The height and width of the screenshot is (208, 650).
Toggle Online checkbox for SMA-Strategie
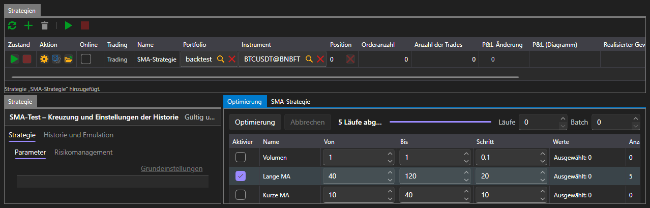click(x=86, y=59)
